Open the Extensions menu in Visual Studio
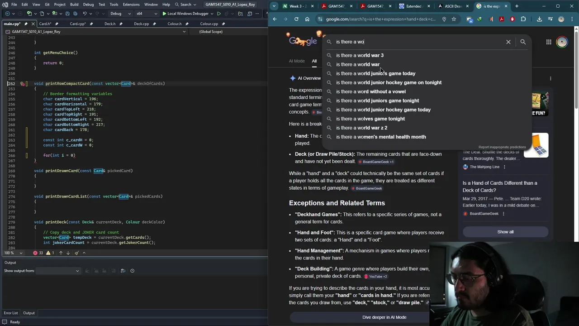The width and height of the screenshot is (579, 326). [131, 5]
